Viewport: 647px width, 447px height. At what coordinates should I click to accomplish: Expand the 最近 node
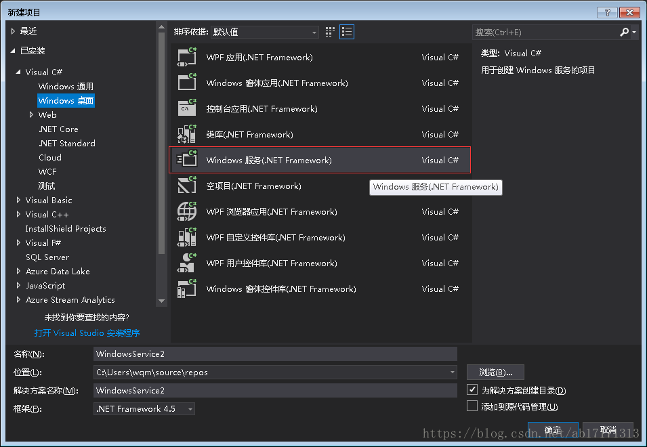coord(13,31)
